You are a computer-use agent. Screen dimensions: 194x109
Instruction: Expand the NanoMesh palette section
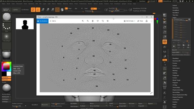(x=176, y=13)
